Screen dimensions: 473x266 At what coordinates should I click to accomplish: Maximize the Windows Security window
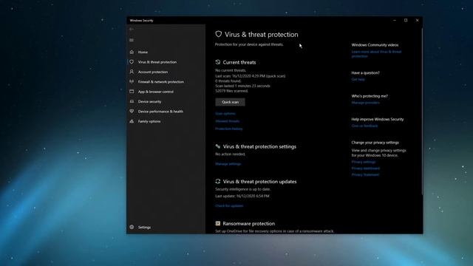coord(406,20)
